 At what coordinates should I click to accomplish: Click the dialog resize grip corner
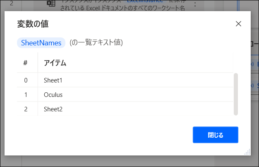pos(247,152)
